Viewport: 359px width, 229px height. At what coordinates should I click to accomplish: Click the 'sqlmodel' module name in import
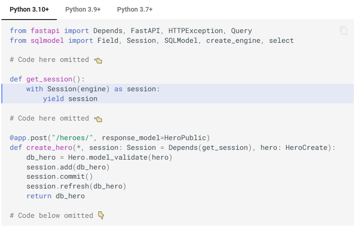tap(47, 40)
